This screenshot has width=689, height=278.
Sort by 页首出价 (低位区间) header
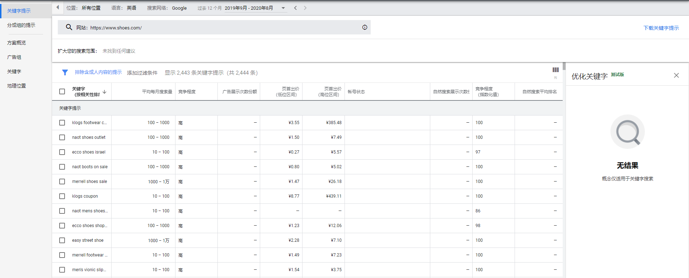pyautogui.click(x=287, y=92)
